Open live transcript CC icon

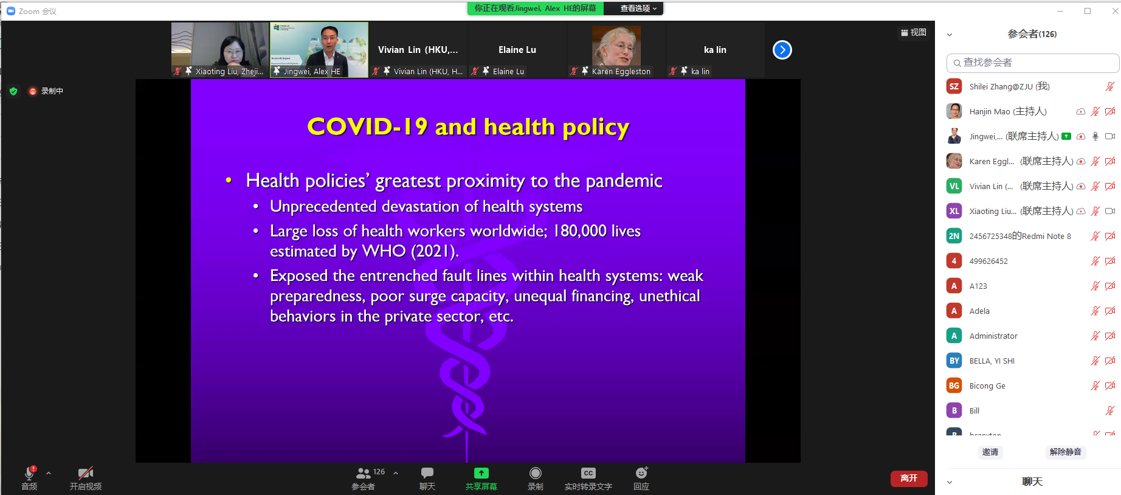pyautogui.click(x=588, y=472)
